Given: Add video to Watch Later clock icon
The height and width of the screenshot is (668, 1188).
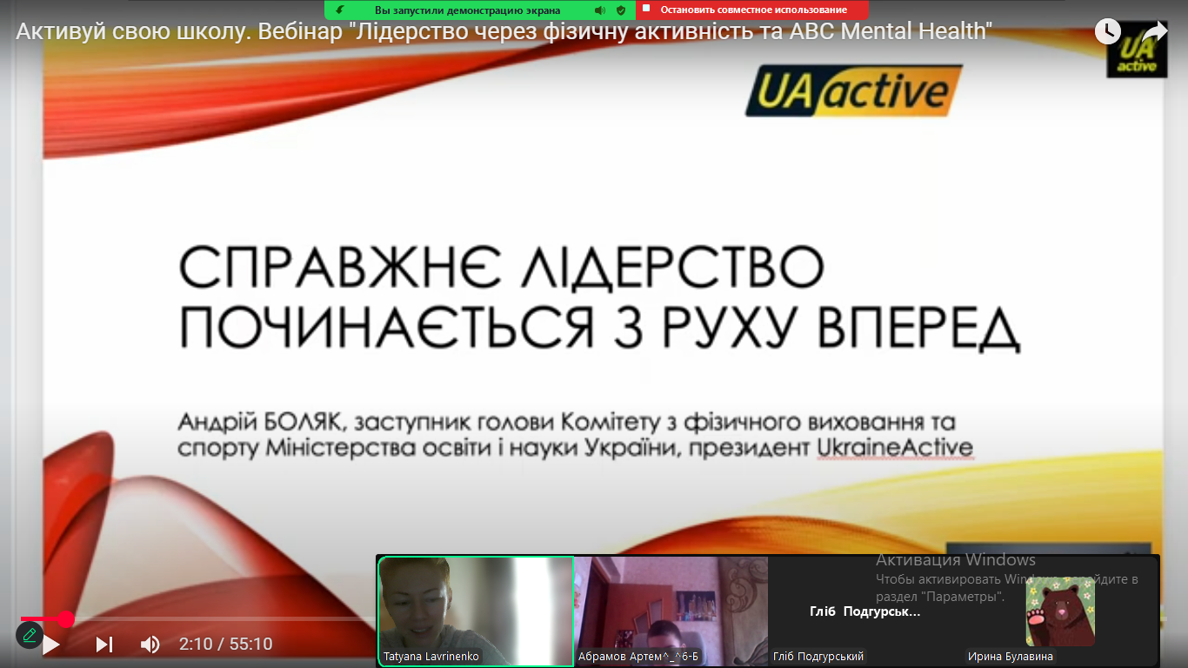Looking at the screenshot, I should coord(1107,31).
